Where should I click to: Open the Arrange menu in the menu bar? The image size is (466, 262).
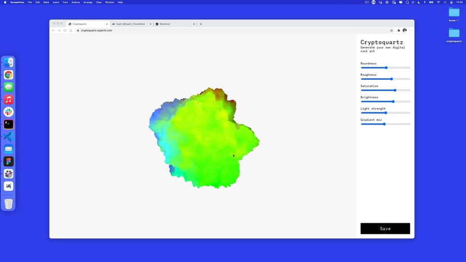click(x=88, y=2)
